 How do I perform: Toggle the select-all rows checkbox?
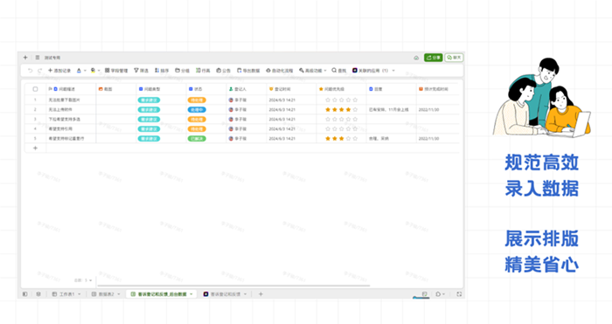coord(35,89)
